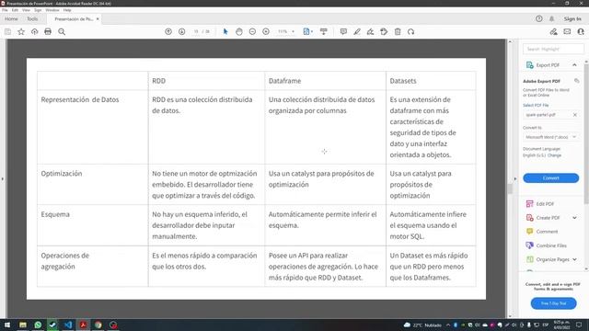
Task: Expand the Organize Pages options
Action: click(x=574, y=259)
